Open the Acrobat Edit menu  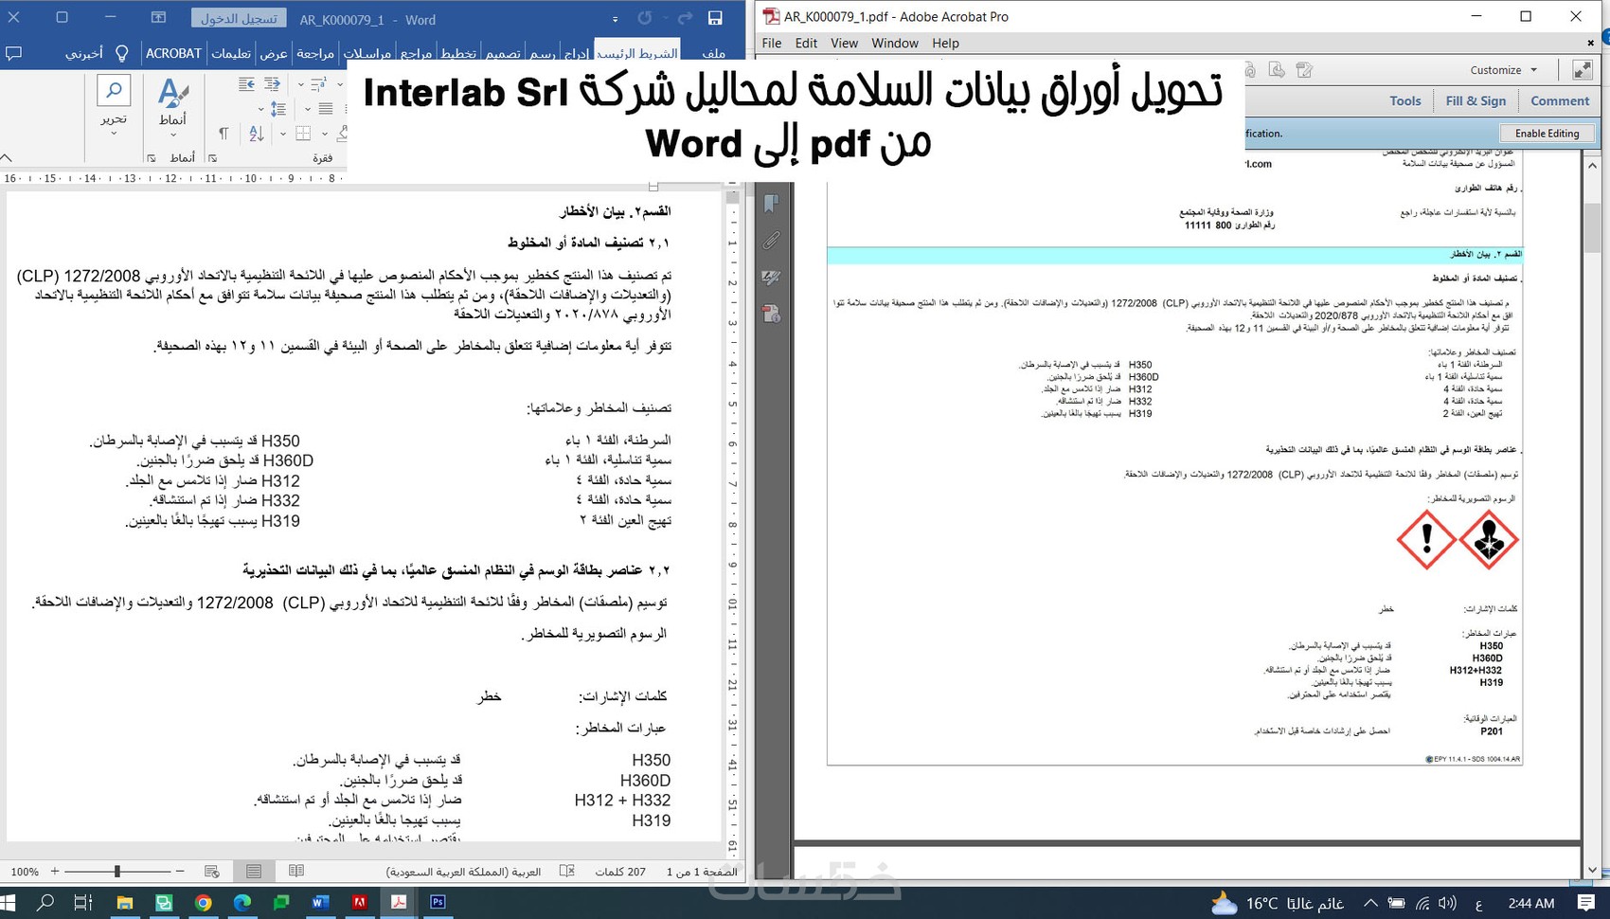[x=806, y=43]
